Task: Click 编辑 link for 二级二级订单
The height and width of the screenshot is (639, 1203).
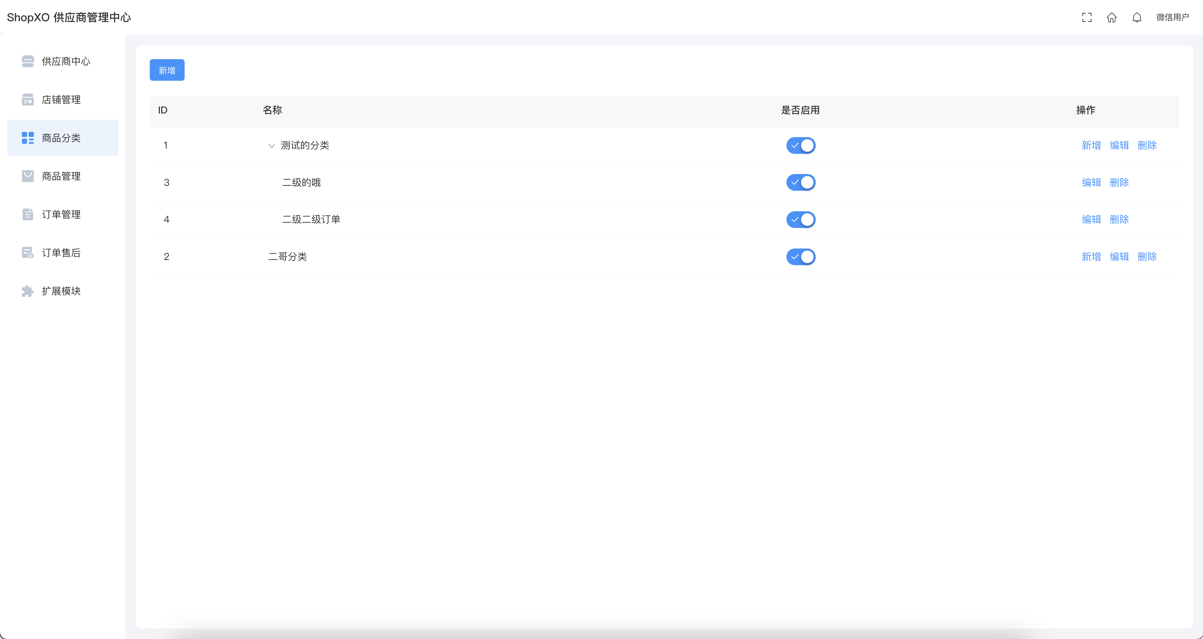Action: 1092,219
